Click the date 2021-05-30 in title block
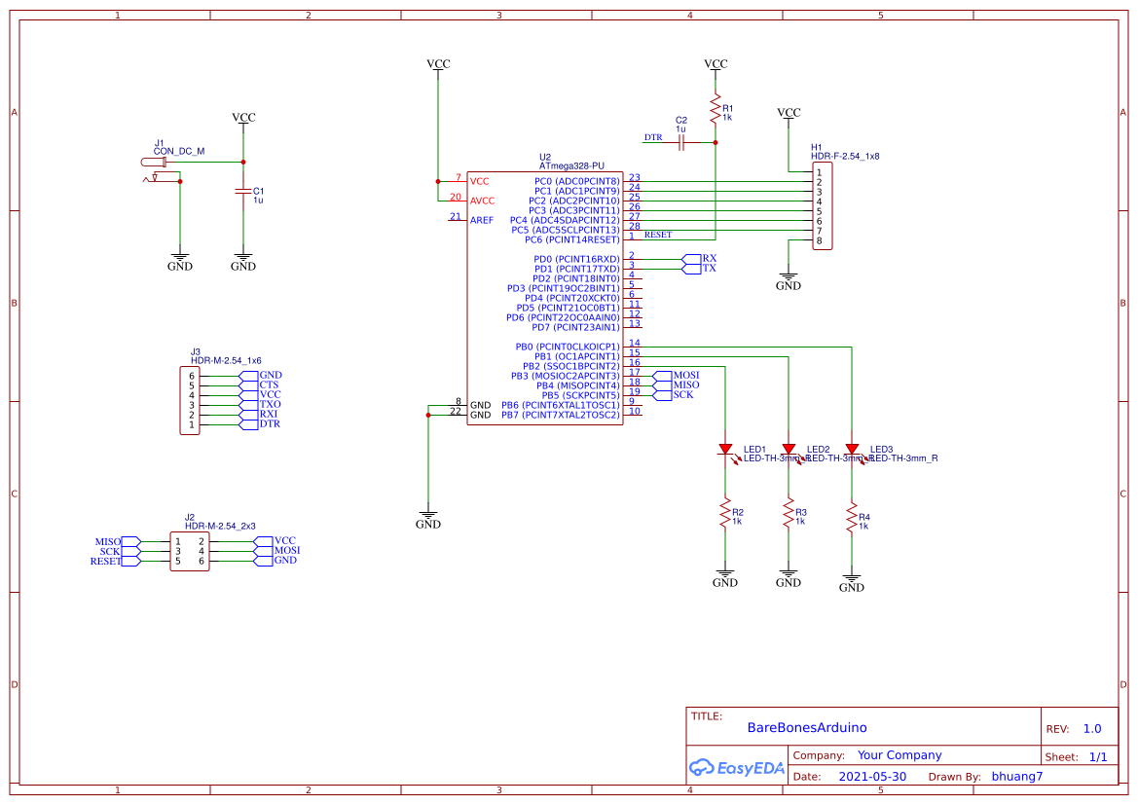Screen dimensions: 1138x805 [873, 776]
